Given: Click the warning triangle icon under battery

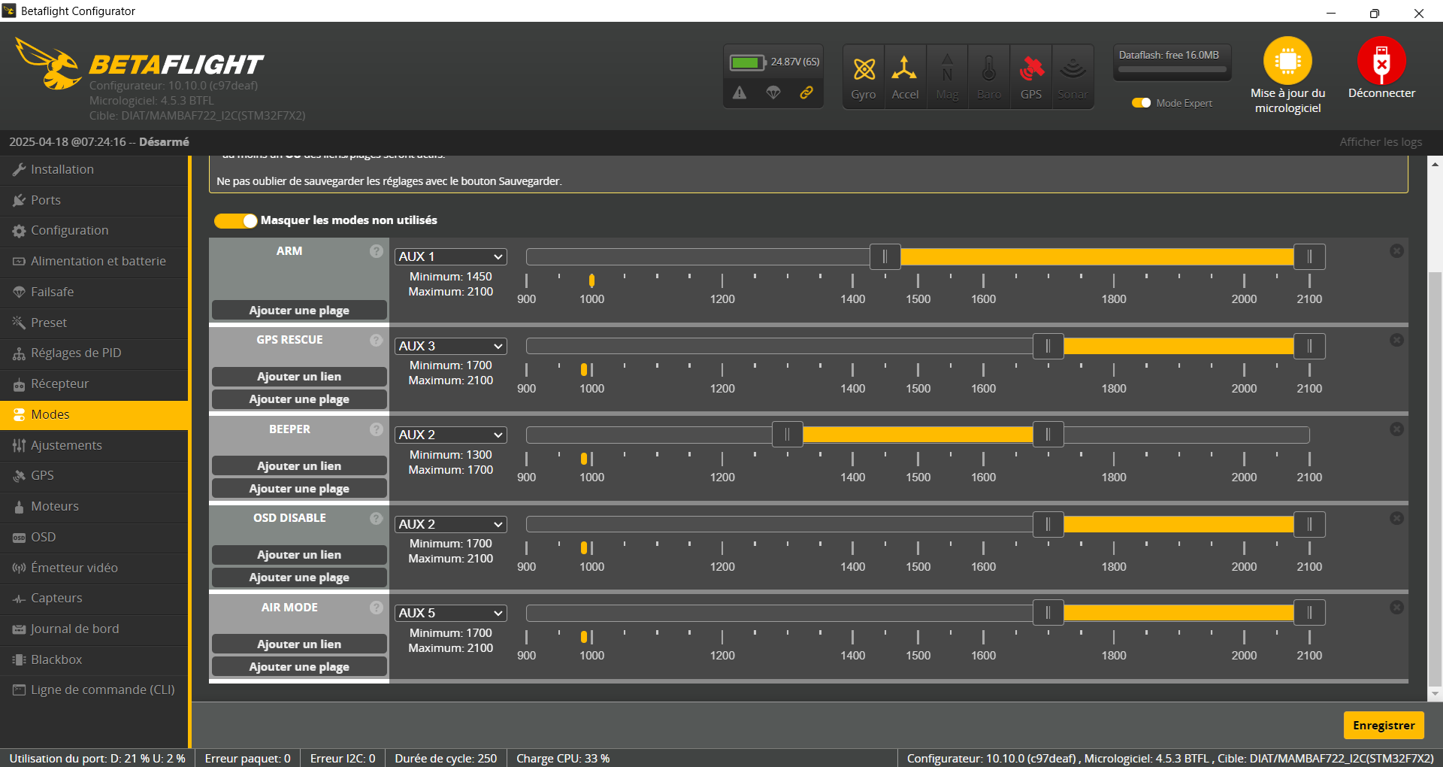Looking at the screenshot, I should click(740, 92).
